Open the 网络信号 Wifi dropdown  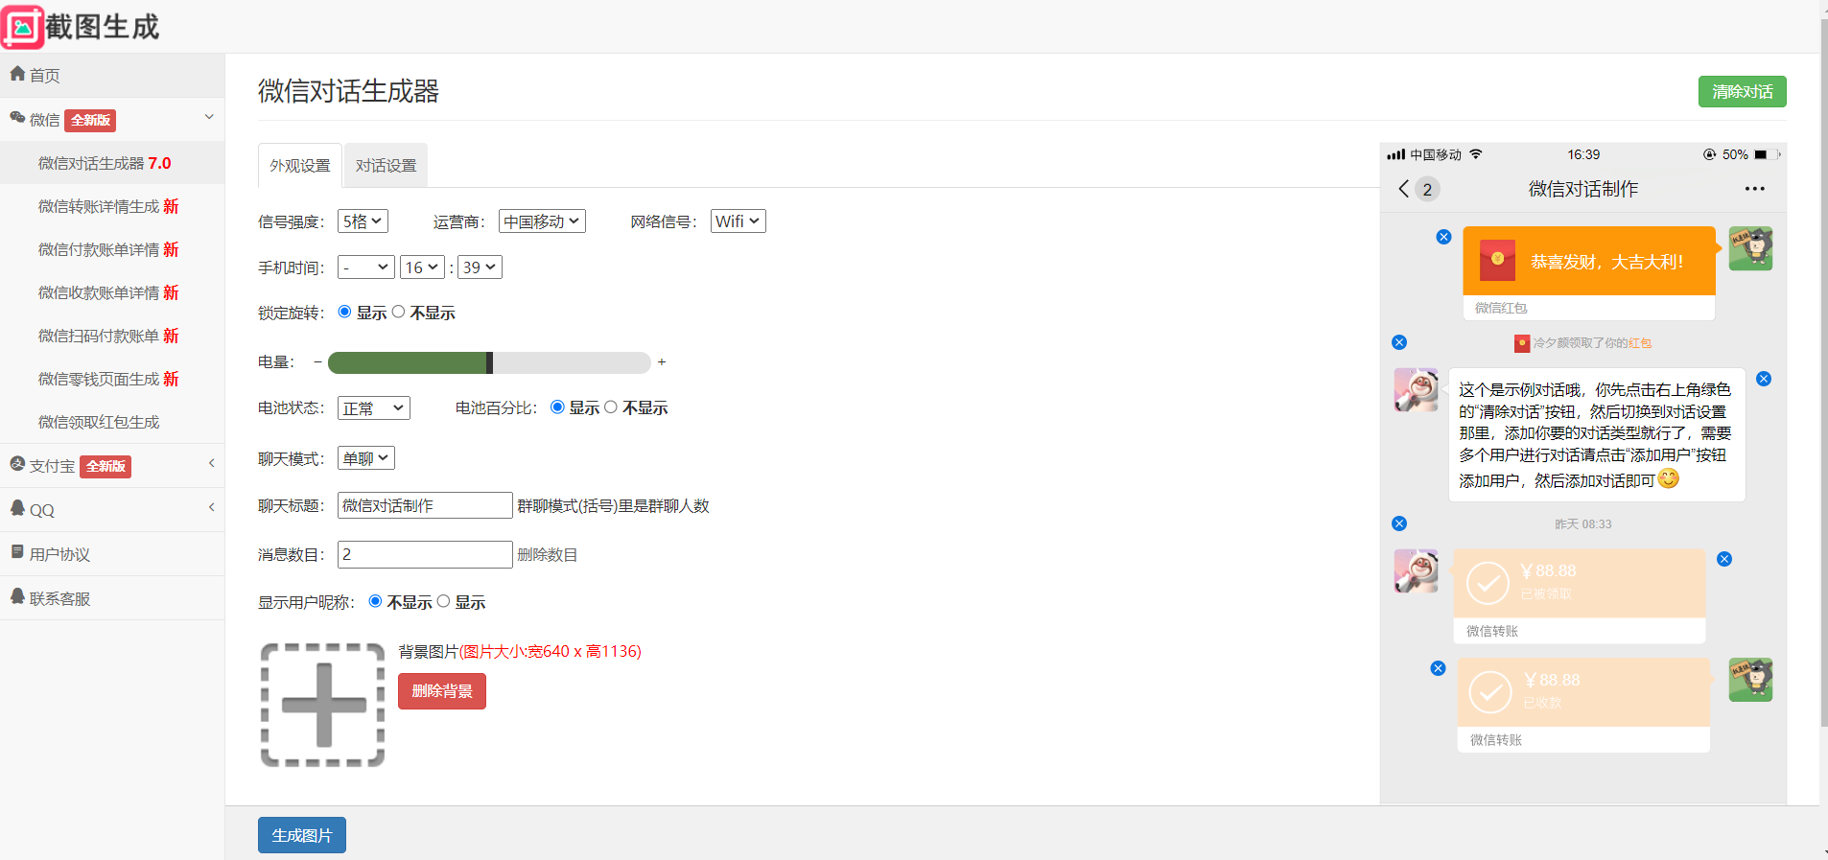[x=738, y=221]
